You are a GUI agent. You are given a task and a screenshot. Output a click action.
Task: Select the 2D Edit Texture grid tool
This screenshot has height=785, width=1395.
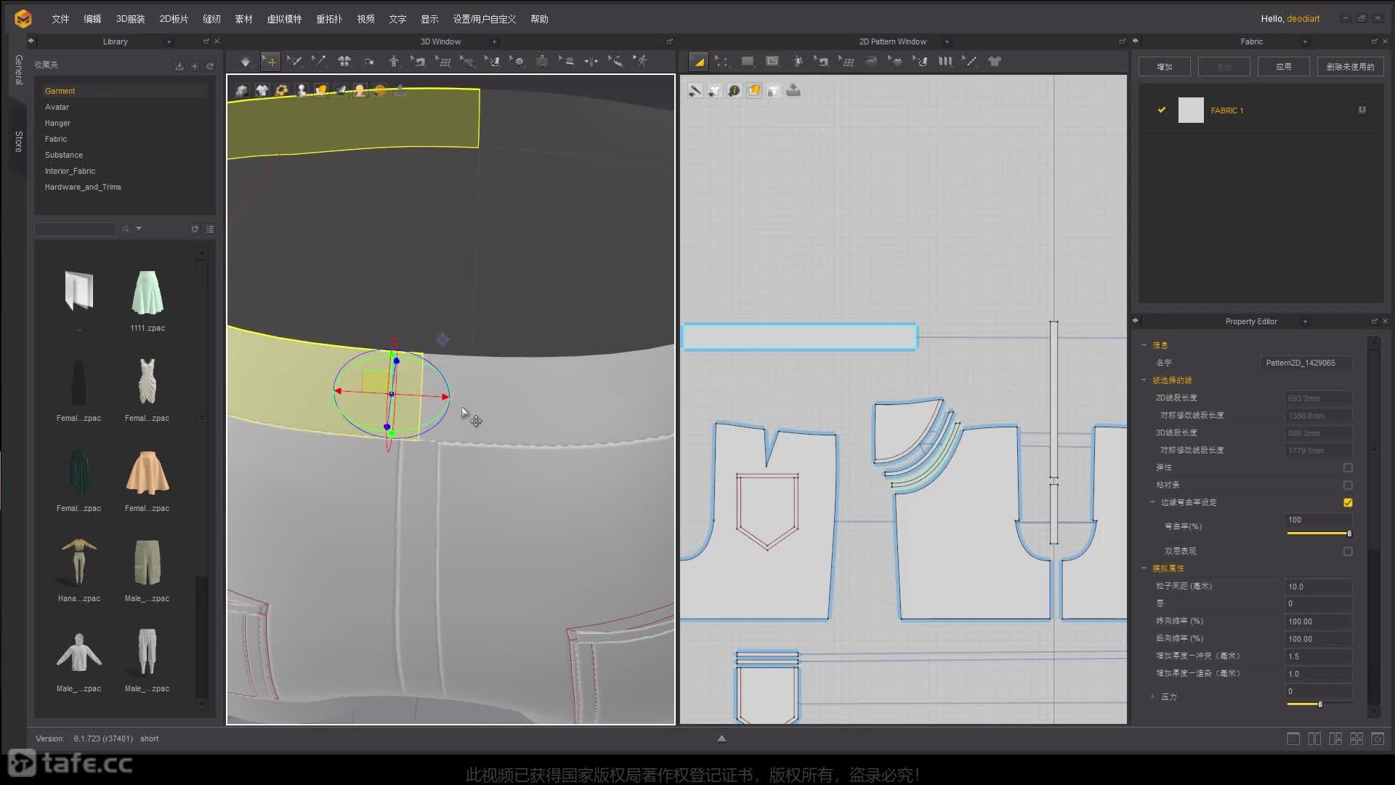(846, 62)
